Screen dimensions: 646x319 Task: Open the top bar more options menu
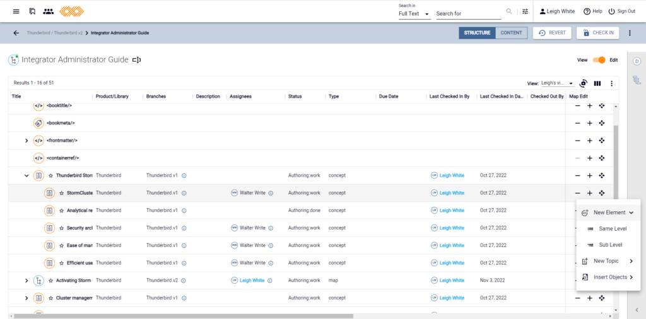click(630, 33)
